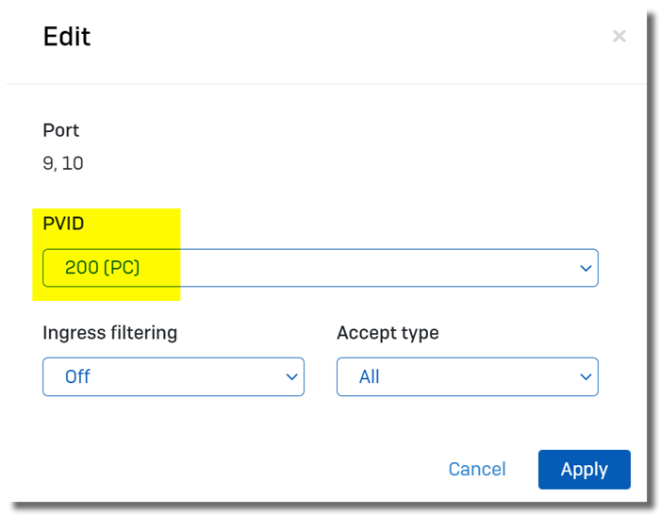Click the header divider line below Edit
Screen dimensions: 660x515
[x=326, y=84]
